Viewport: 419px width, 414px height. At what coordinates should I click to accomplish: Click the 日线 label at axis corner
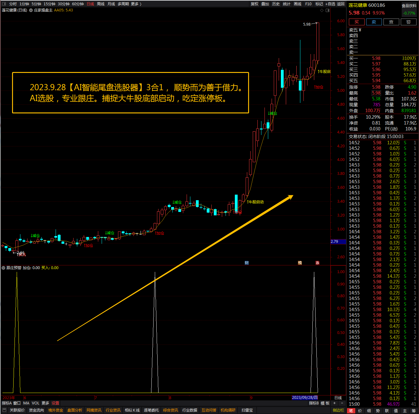tap(338, 398)
